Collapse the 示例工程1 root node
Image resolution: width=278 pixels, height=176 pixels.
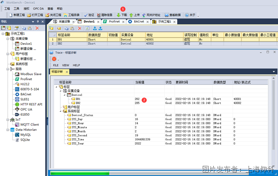pyautogui.click(x=3, y=34)
